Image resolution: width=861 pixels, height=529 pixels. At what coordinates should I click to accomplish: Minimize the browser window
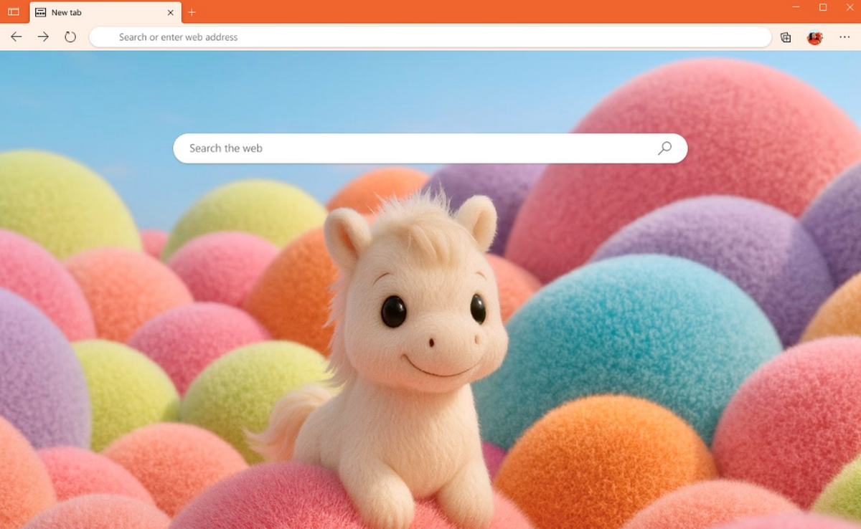796,8
